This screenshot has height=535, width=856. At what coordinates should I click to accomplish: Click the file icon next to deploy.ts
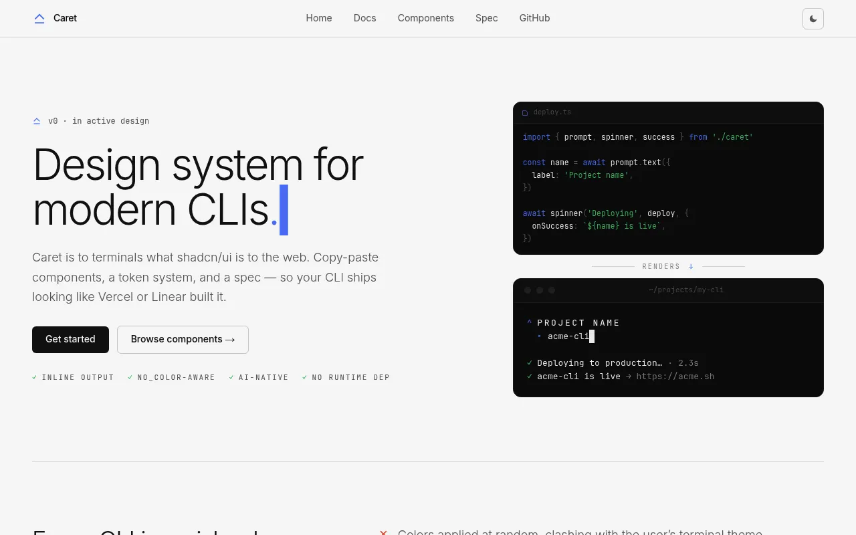coord(525,113)
